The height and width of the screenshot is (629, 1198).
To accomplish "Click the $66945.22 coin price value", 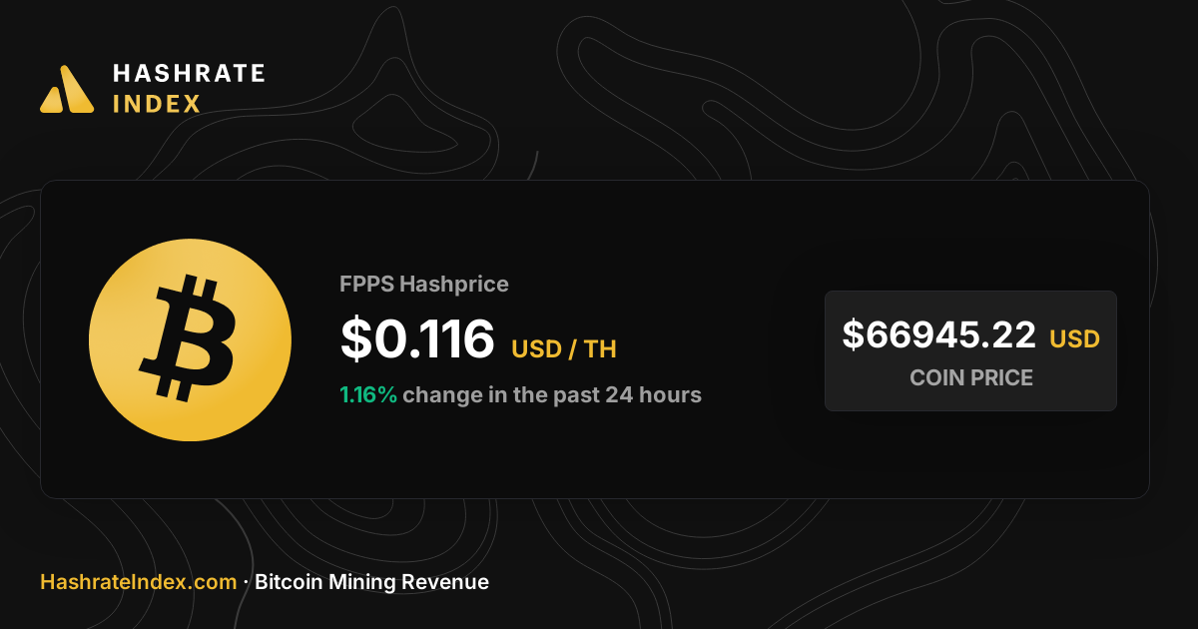I will pyautogui.click(x=939, y=334).
